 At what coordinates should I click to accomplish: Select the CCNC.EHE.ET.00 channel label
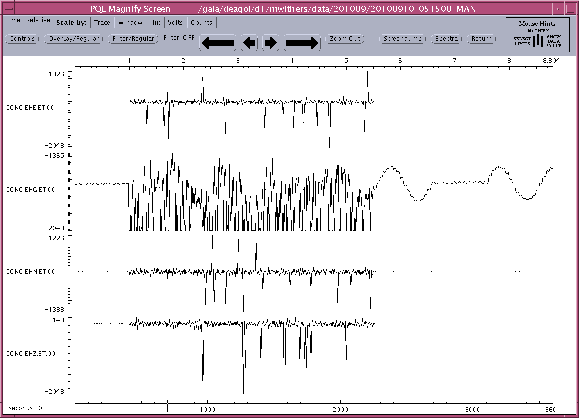30,108
